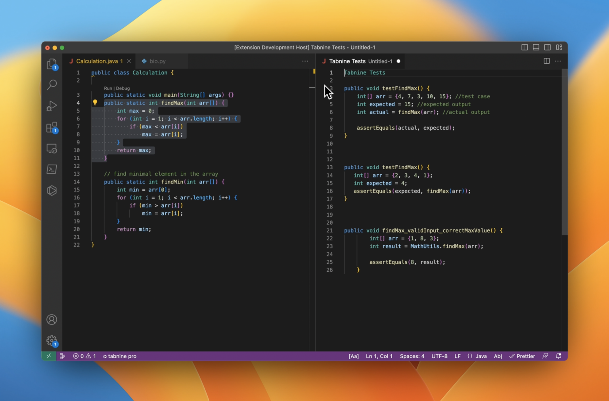Toggle primary side bar layout button

click(x=525, y=47)
